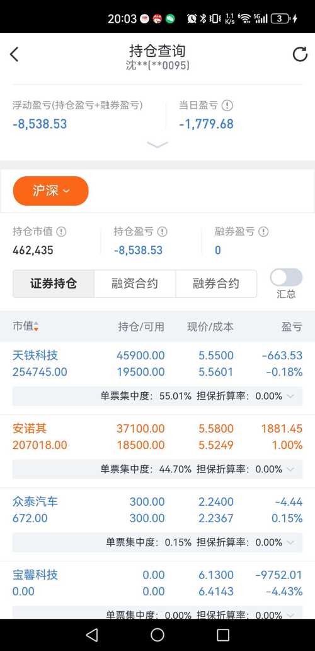The image size is (315, 651).
Task: Tap Android recent apps square button
Action: [x=223, y=635]
